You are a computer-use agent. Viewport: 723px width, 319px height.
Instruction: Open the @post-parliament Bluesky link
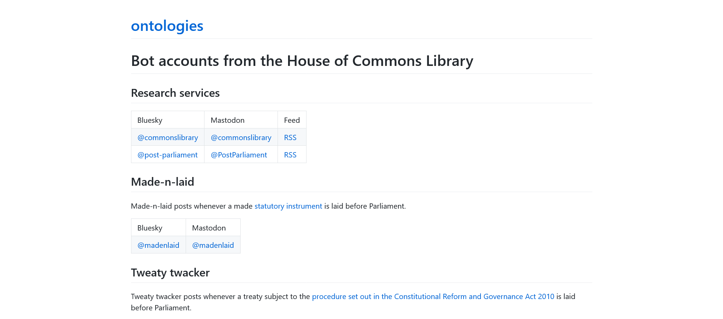click(167, 155)
